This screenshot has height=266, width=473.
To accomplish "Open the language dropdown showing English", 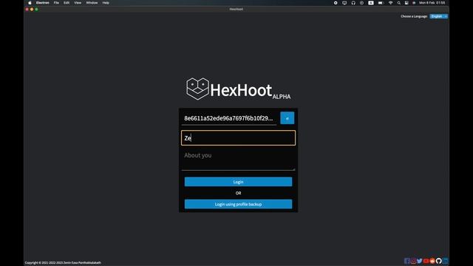I will click(x=438, y=16).
